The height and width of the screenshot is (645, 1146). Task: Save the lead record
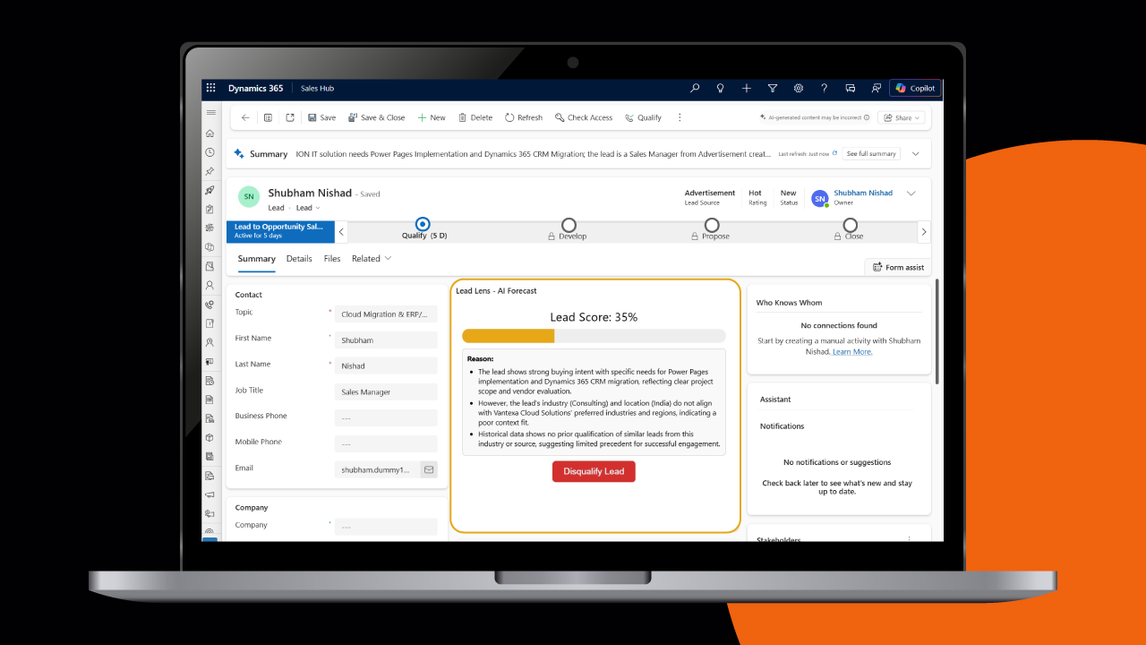(322, 117)
